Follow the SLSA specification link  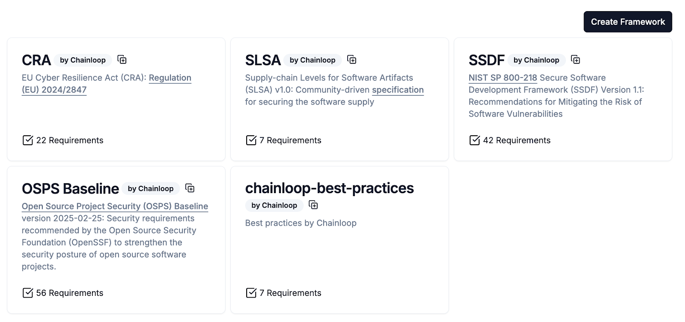point(397,90)
